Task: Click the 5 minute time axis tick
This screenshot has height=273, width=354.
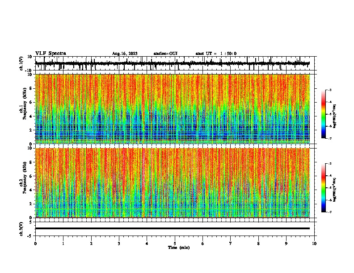Action: [175, 244]
